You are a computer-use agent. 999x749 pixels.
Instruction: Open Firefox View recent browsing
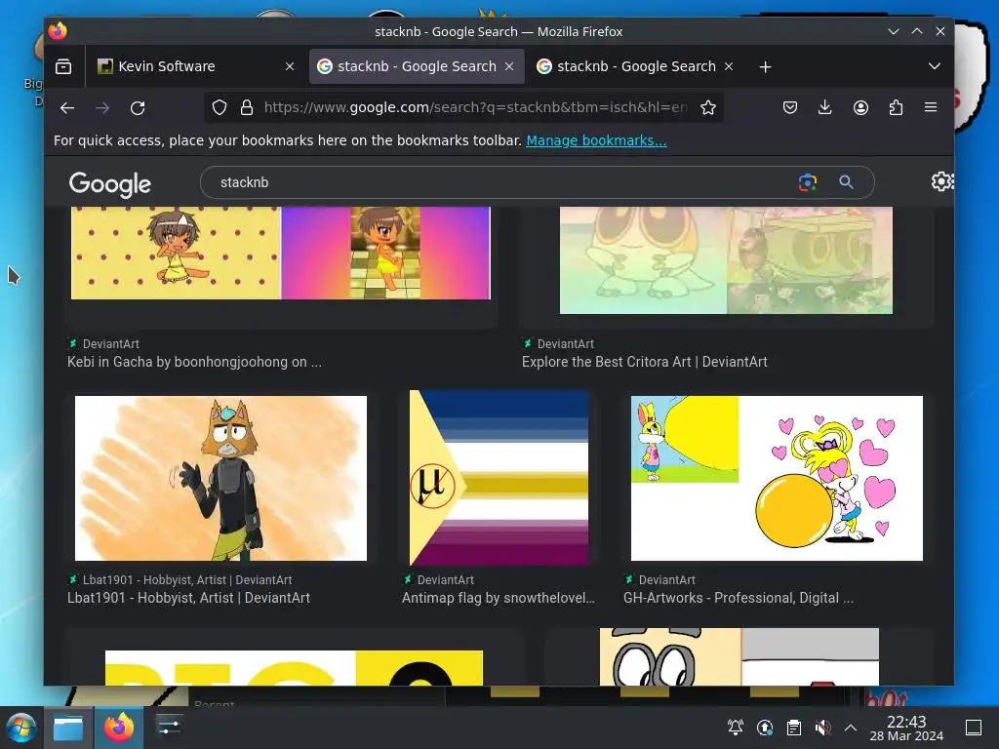click(x=63, y=66)
